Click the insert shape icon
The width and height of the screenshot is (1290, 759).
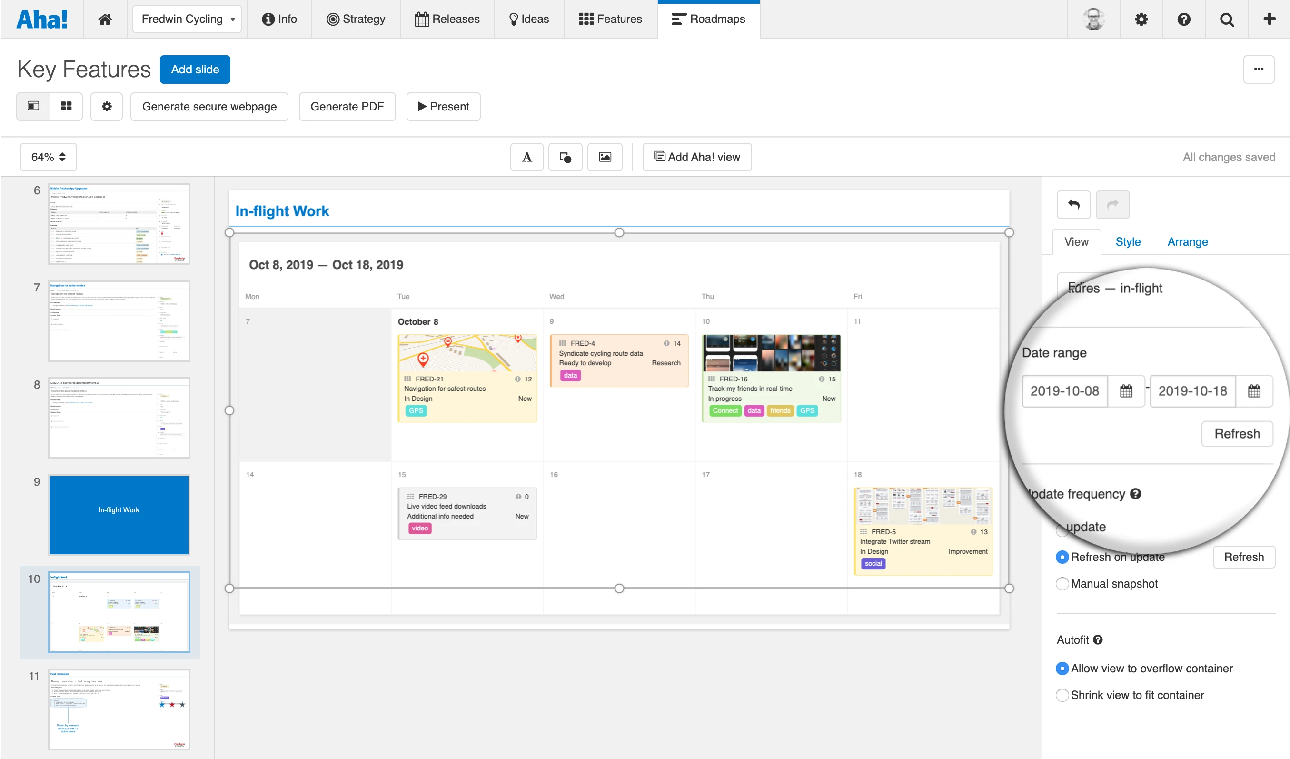pos(565,157)
